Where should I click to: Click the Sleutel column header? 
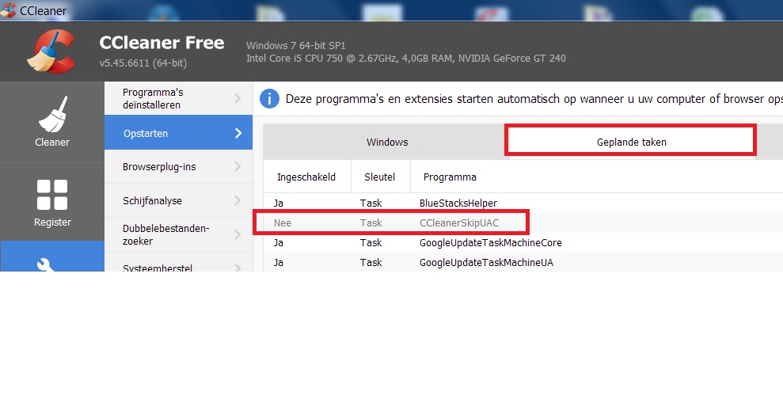(x=379, y=177)
